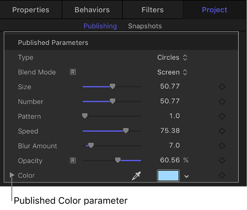Select the Publishing pane
The image size is (247, 210).
100,26
